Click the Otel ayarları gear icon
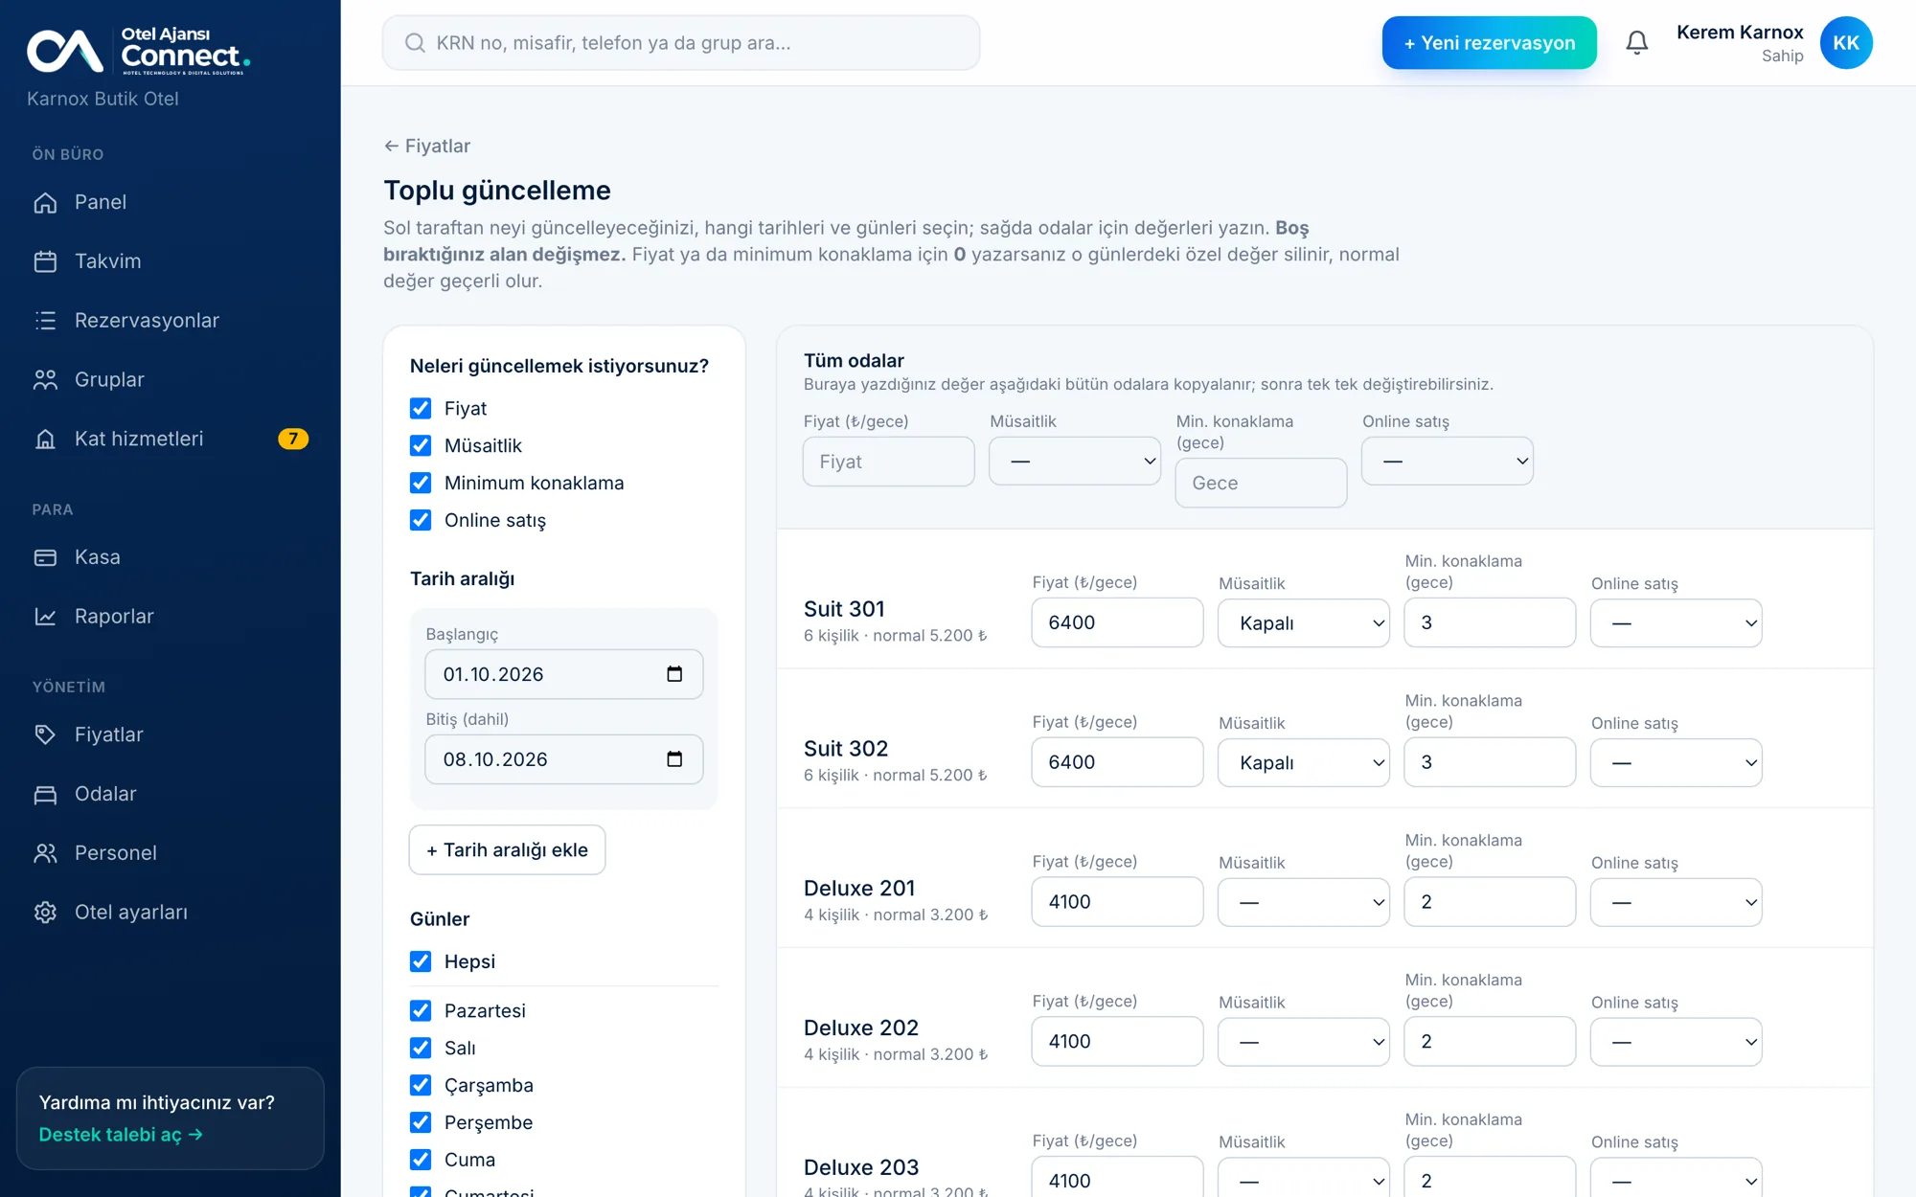This screenshot has height=1197, width=1916. point(45,913)
